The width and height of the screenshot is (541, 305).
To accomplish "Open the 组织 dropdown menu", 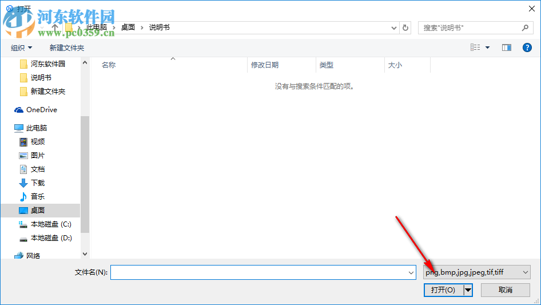I will 21,47.
